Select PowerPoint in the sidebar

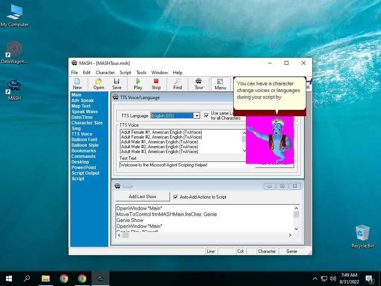(x=84, y=168)
